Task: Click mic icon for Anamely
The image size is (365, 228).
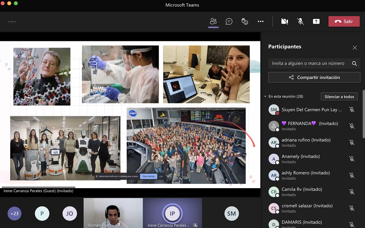Action: [x=352, y=159]
